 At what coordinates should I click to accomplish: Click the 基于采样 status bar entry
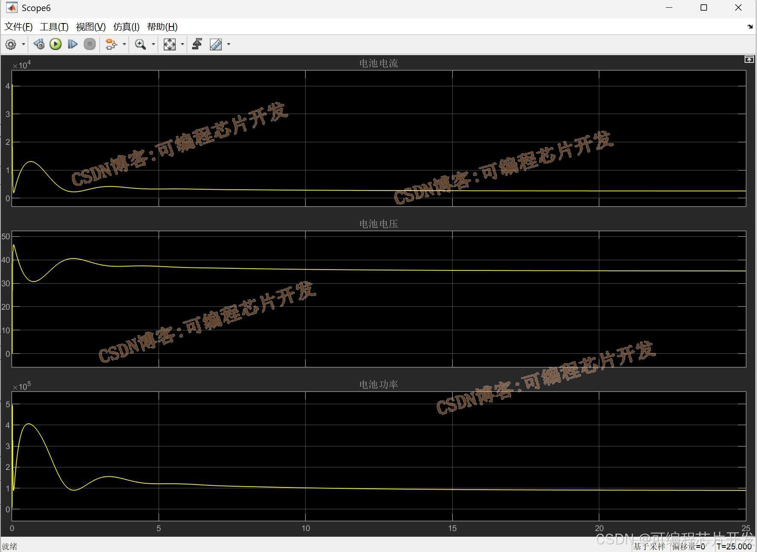[x=649, y=546]
